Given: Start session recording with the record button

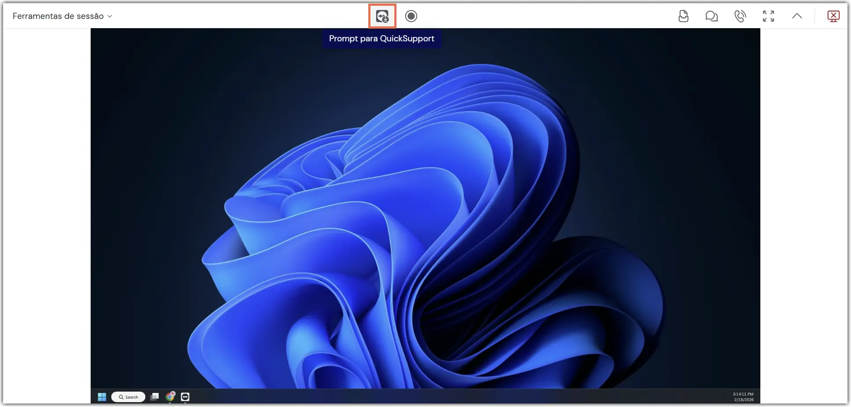Looking at the screenshot, I should click(411, 16).
